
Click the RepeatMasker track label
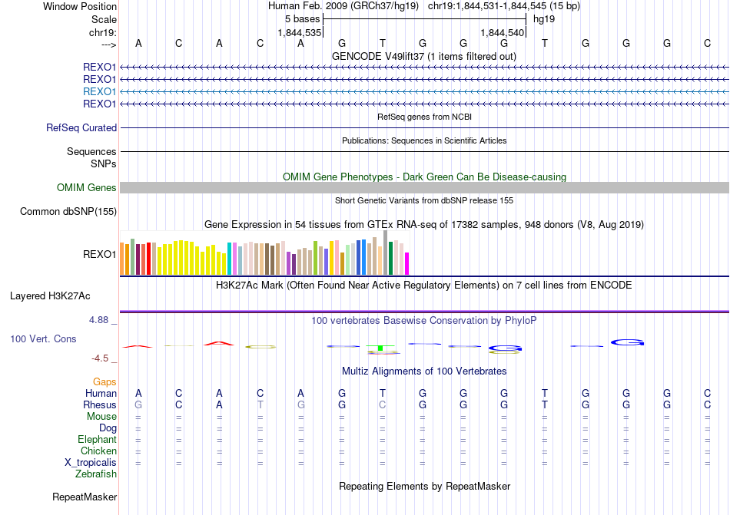click(x=85, y=497)
